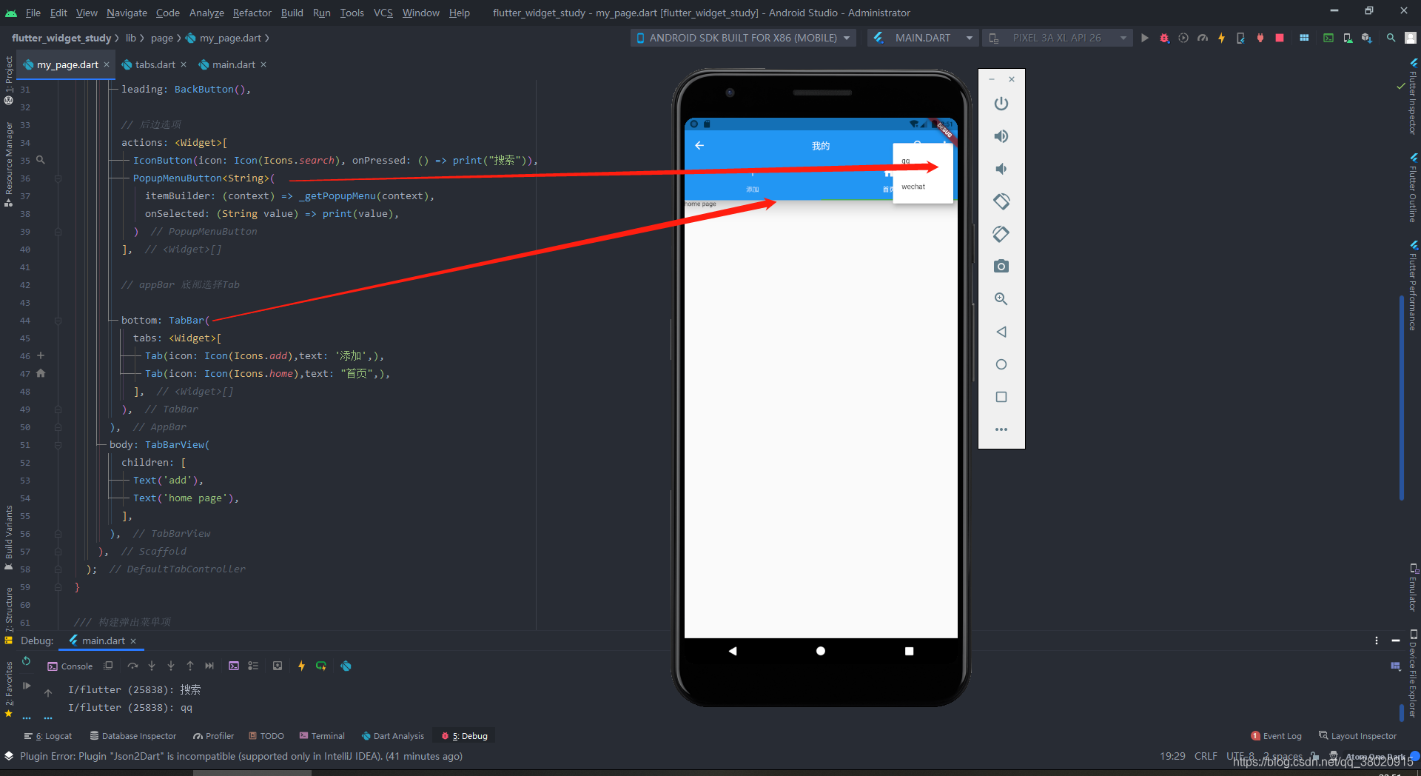Open the device selector ANDROID SDK BUILT FOR X86

[x=743, y=38]
